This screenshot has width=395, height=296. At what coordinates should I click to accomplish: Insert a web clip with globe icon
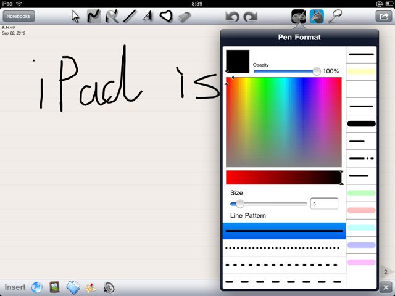pyautogui.click(x=37, y=287)
